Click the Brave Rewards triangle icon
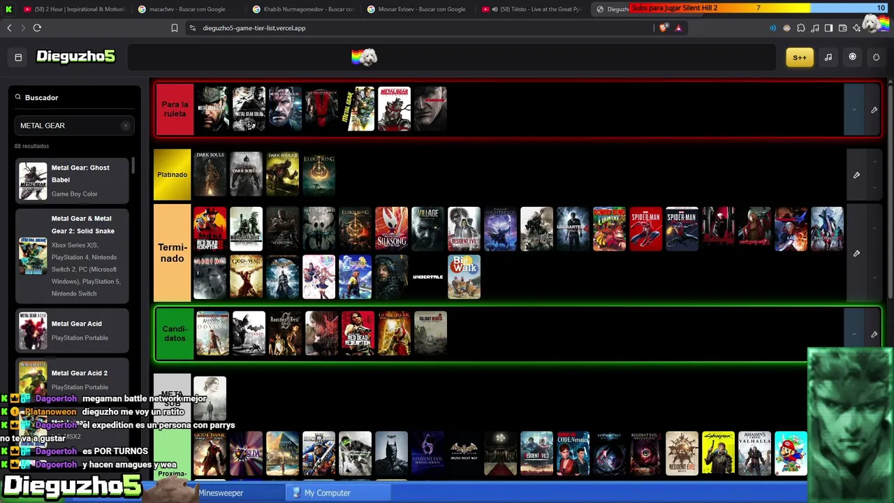894x503 pixels. coord(678,28)
